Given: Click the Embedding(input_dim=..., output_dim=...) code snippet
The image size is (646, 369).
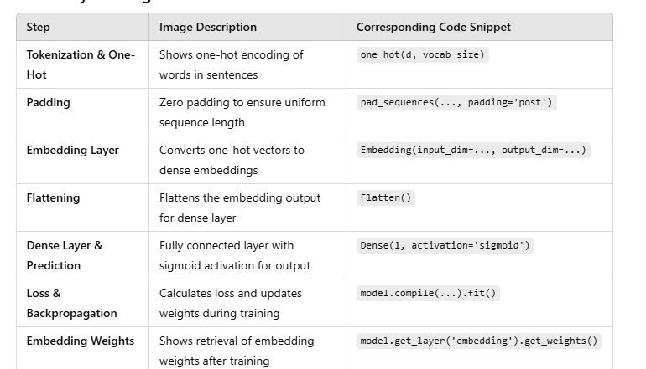Looking at the screenshot, I should (x=473, y=150).
